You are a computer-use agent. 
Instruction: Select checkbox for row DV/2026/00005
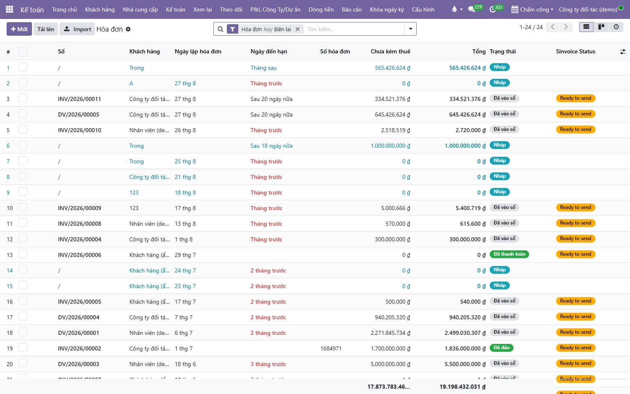click(23, 114)
